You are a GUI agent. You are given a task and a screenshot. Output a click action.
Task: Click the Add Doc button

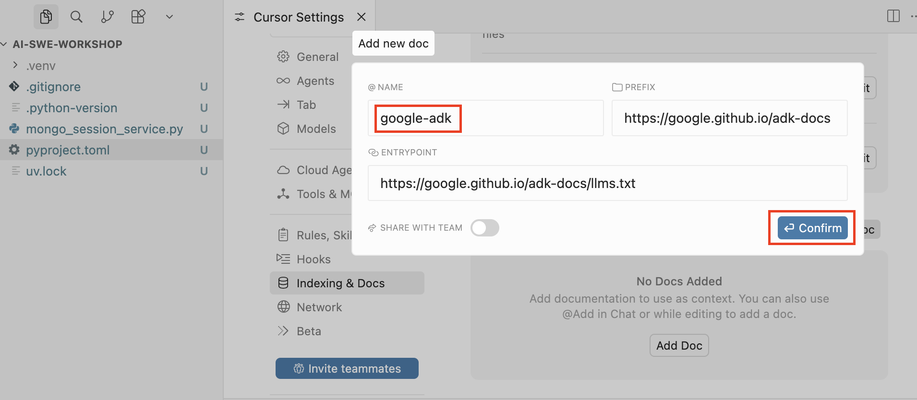click(x=679, y=345)
